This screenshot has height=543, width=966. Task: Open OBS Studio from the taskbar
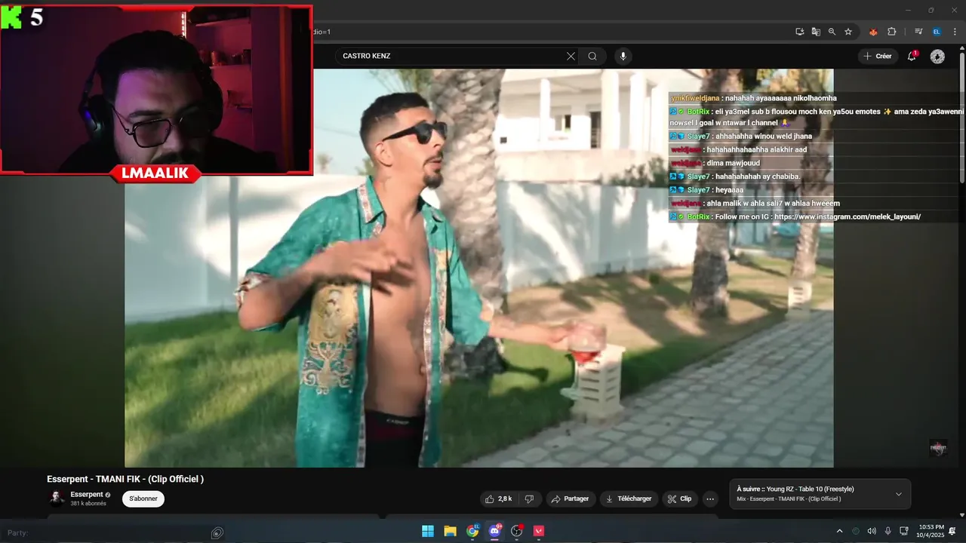coord(517,531)
